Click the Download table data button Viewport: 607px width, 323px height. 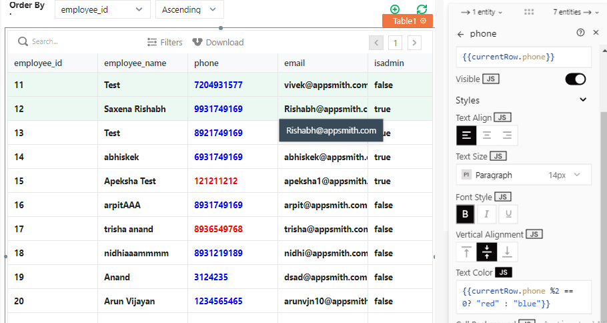click(218, 42)
